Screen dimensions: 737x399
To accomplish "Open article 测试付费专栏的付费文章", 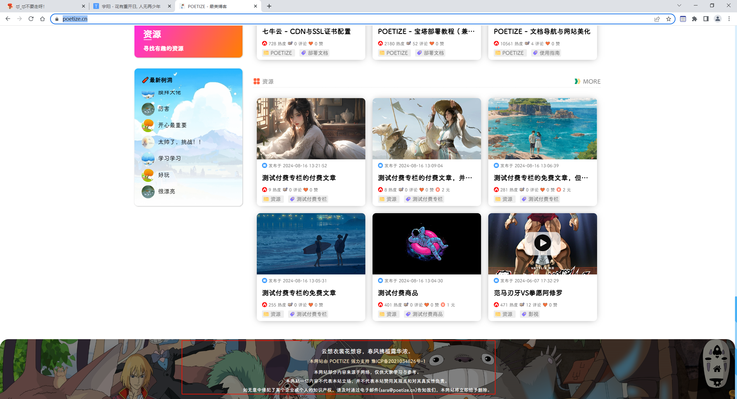I will click(299, 178).
